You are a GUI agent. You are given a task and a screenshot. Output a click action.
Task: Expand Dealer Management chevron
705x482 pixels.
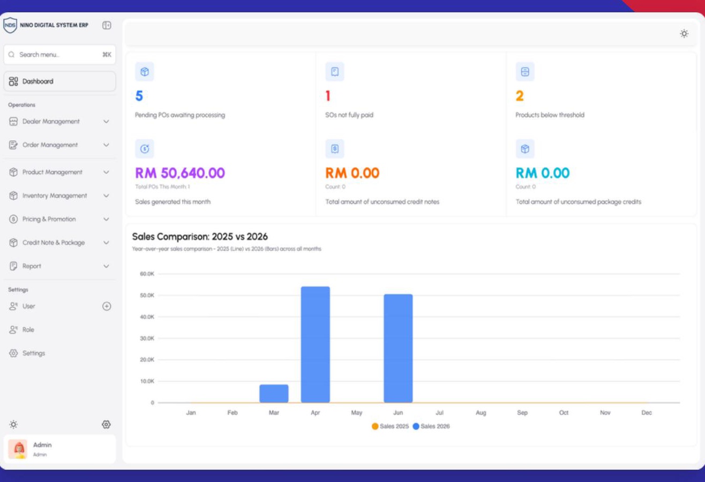pyautogui.click(x=106, y=122)
